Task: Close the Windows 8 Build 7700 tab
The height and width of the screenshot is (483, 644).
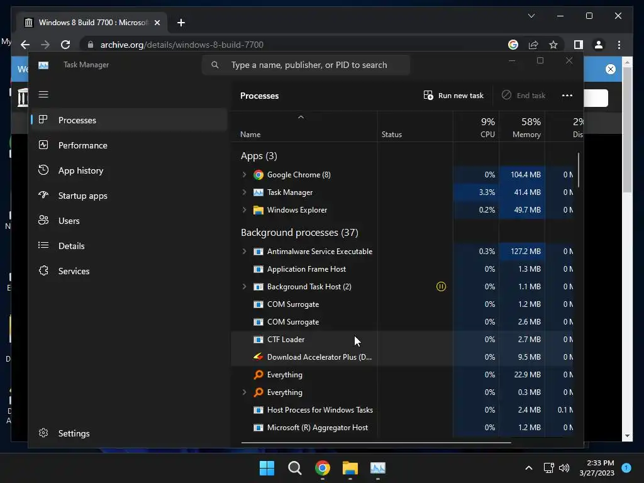Action: click(157, 23)
